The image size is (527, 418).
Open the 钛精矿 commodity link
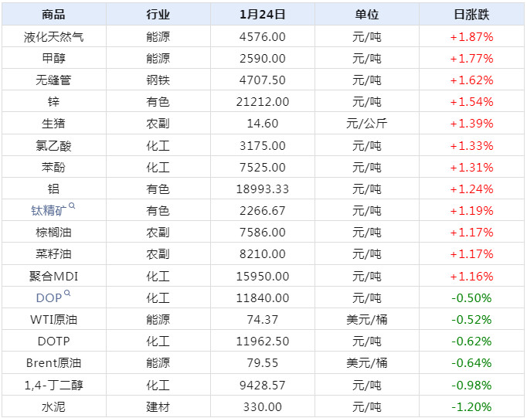point(49,210)
